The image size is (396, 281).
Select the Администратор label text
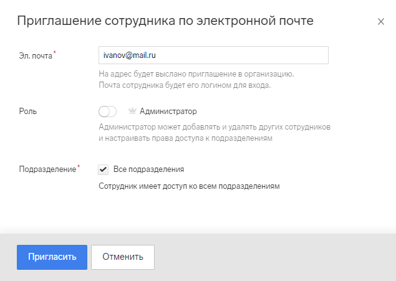coord(168,112)
